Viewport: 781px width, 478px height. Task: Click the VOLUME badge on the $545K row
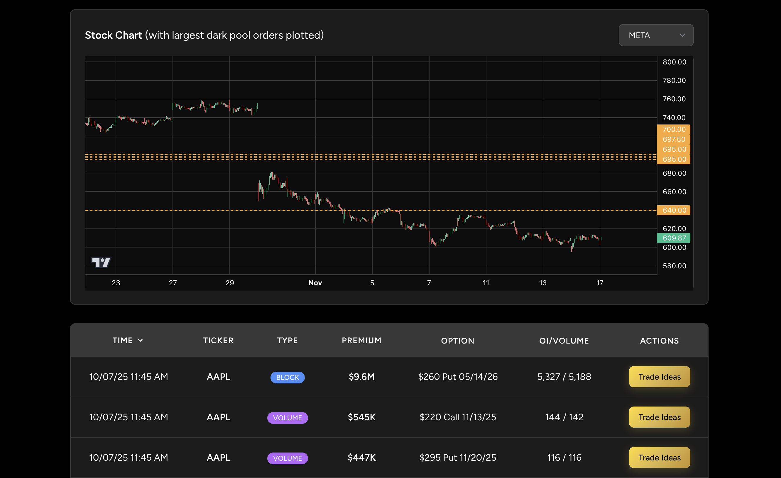287,418
